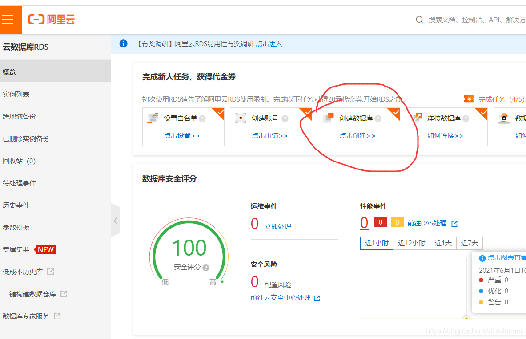
Task: Click the search magnifier icon
Action: point(419,20)
